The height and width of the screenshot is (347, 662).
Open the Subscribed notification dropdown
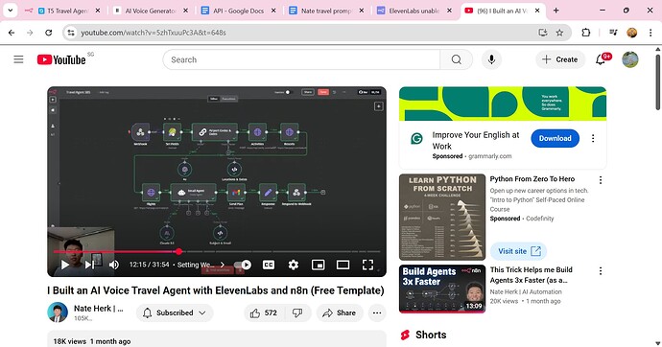[175, 312]
